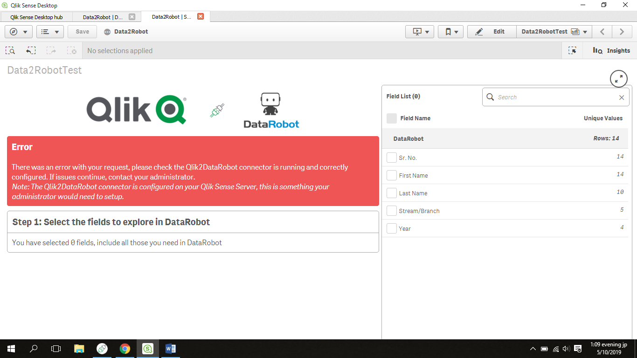637x358 pixels.
Task: Click the green plug connector icon
Action: pyautogui.click(x=217, y=110)
